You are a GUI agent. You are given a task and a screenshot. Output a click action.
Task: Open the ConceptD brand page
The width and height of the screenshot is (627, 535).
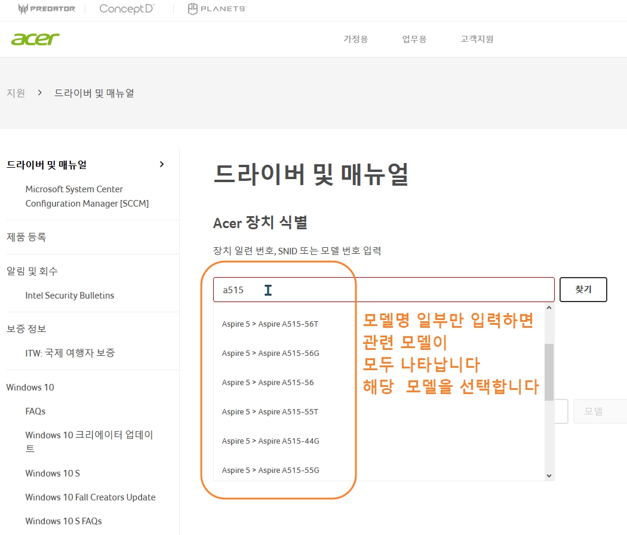pyautogui.click(x=126, y=9)
